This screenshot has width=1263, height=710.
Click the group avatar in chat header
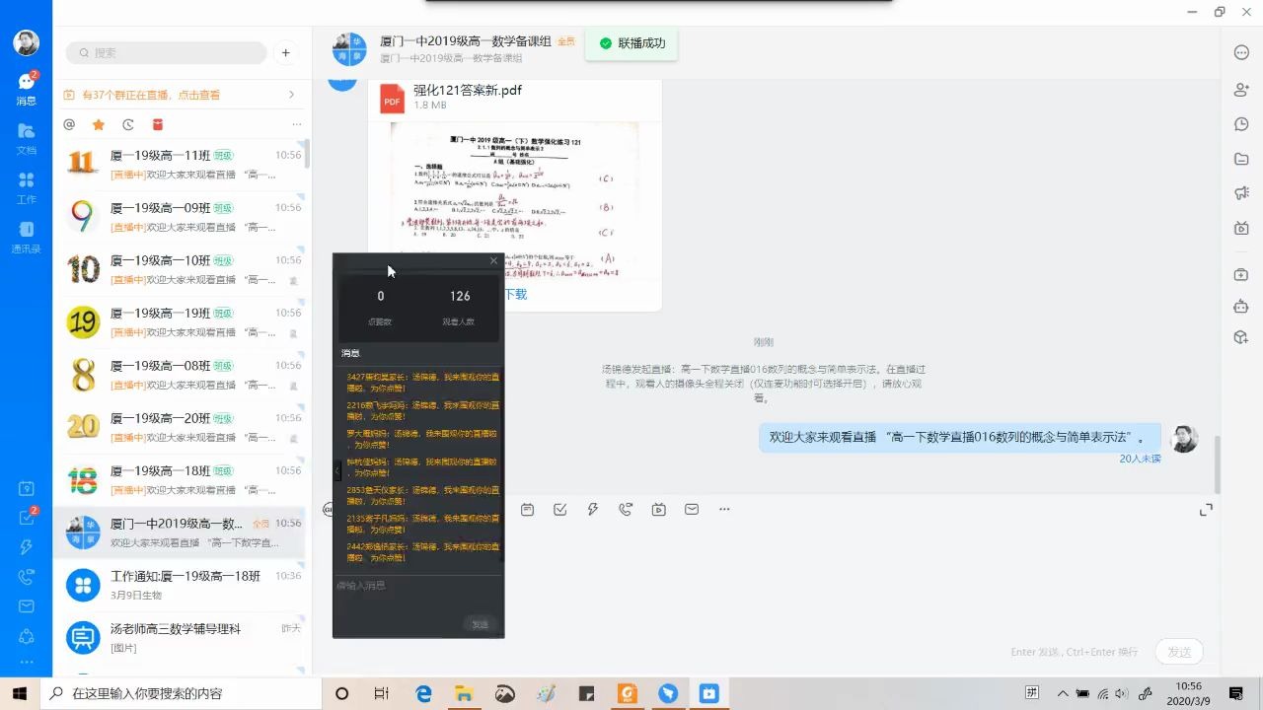[x=349, y=49]
